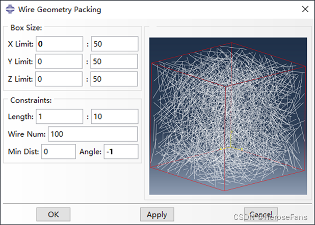Click the Box Size group label
This screenshot has width=315, height=225.
pos(27,28)
